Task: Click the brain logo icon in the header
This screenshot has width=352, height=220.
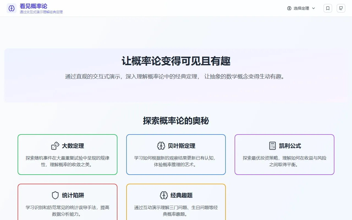Action: click(11, 8)
